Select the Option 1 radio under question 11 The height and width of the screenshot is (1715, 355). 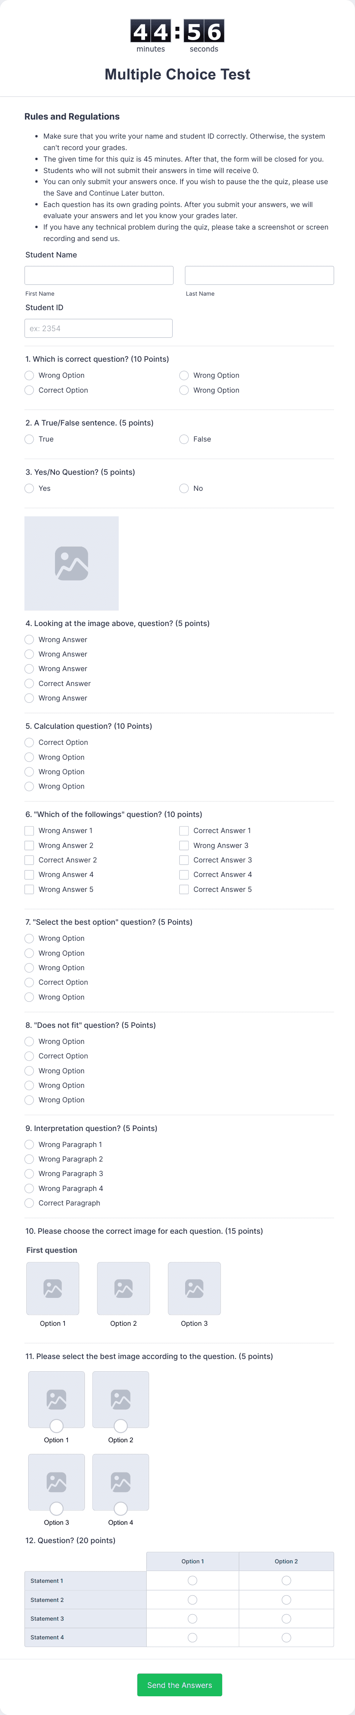click(56, 1427)
